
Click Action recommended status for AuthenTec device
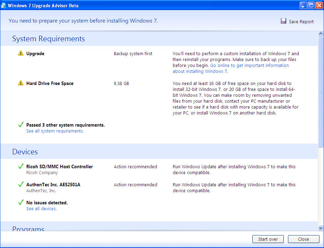point(135,185)
